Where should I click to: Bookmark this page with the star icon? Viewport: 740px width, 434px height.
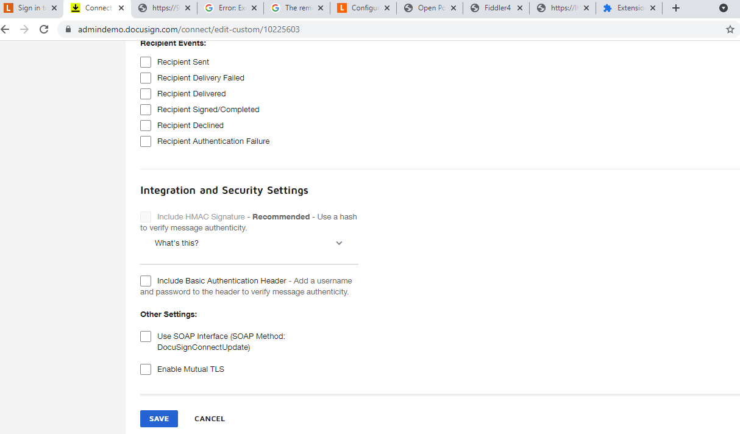coord(730,29)
